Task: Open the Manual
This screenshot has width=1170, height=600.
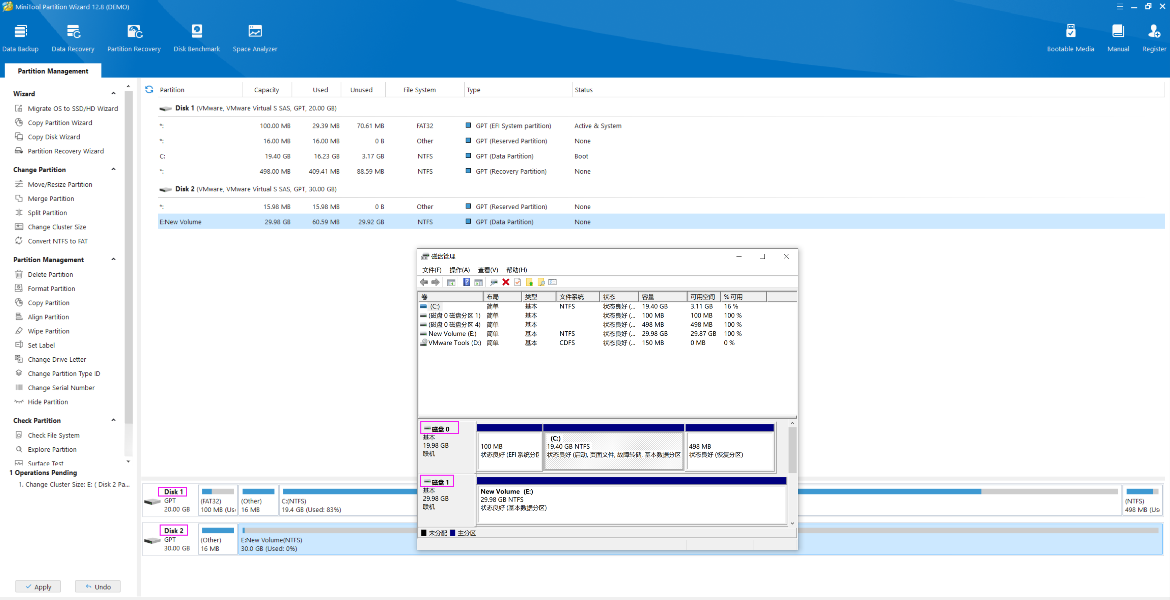Action: coord(1118,38)
